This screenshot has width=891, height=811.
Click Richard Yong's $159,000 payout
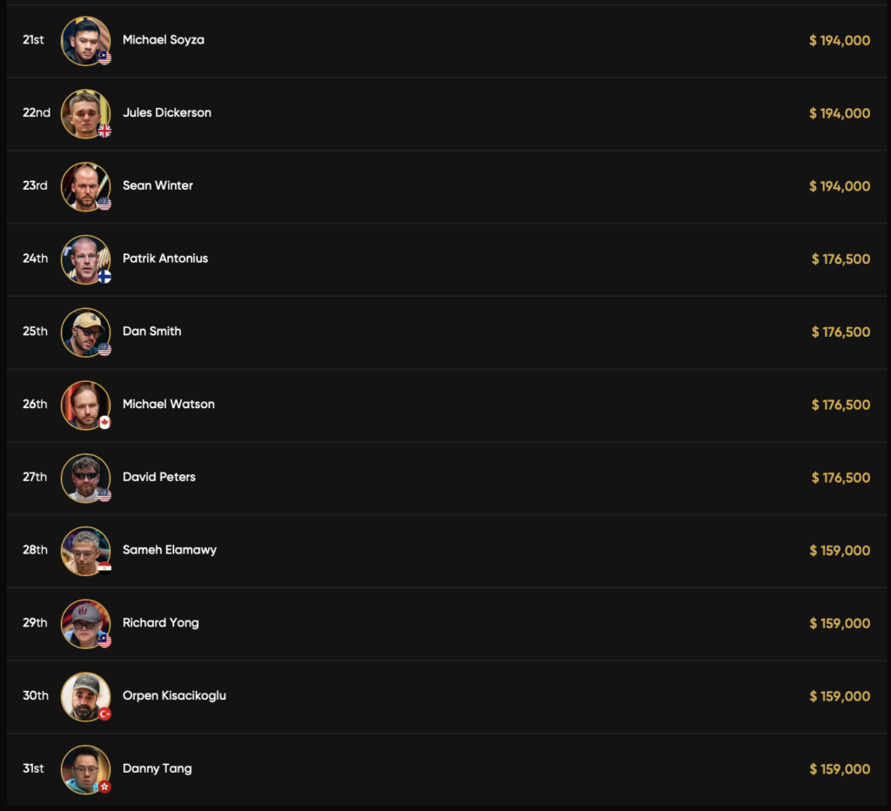(840, 623)
